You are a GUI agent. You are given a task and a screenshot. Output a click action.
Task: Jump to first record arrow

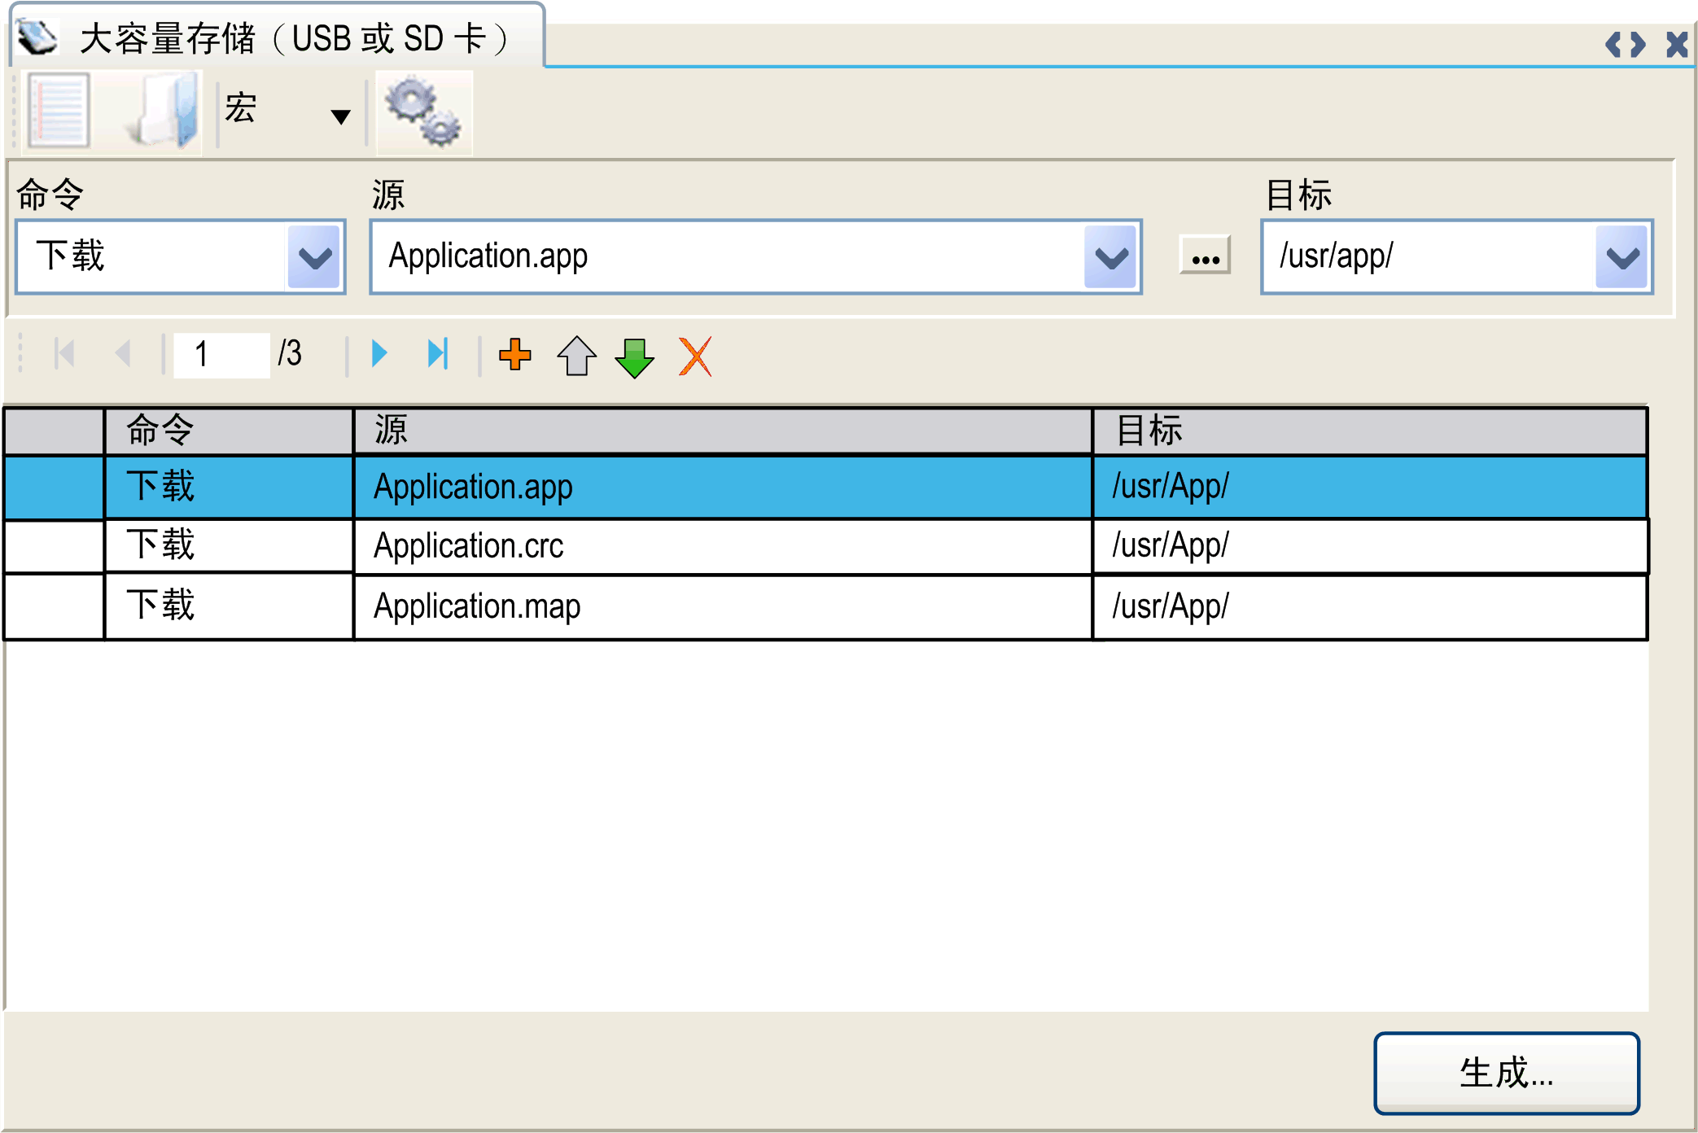click(x=64, y=354)
